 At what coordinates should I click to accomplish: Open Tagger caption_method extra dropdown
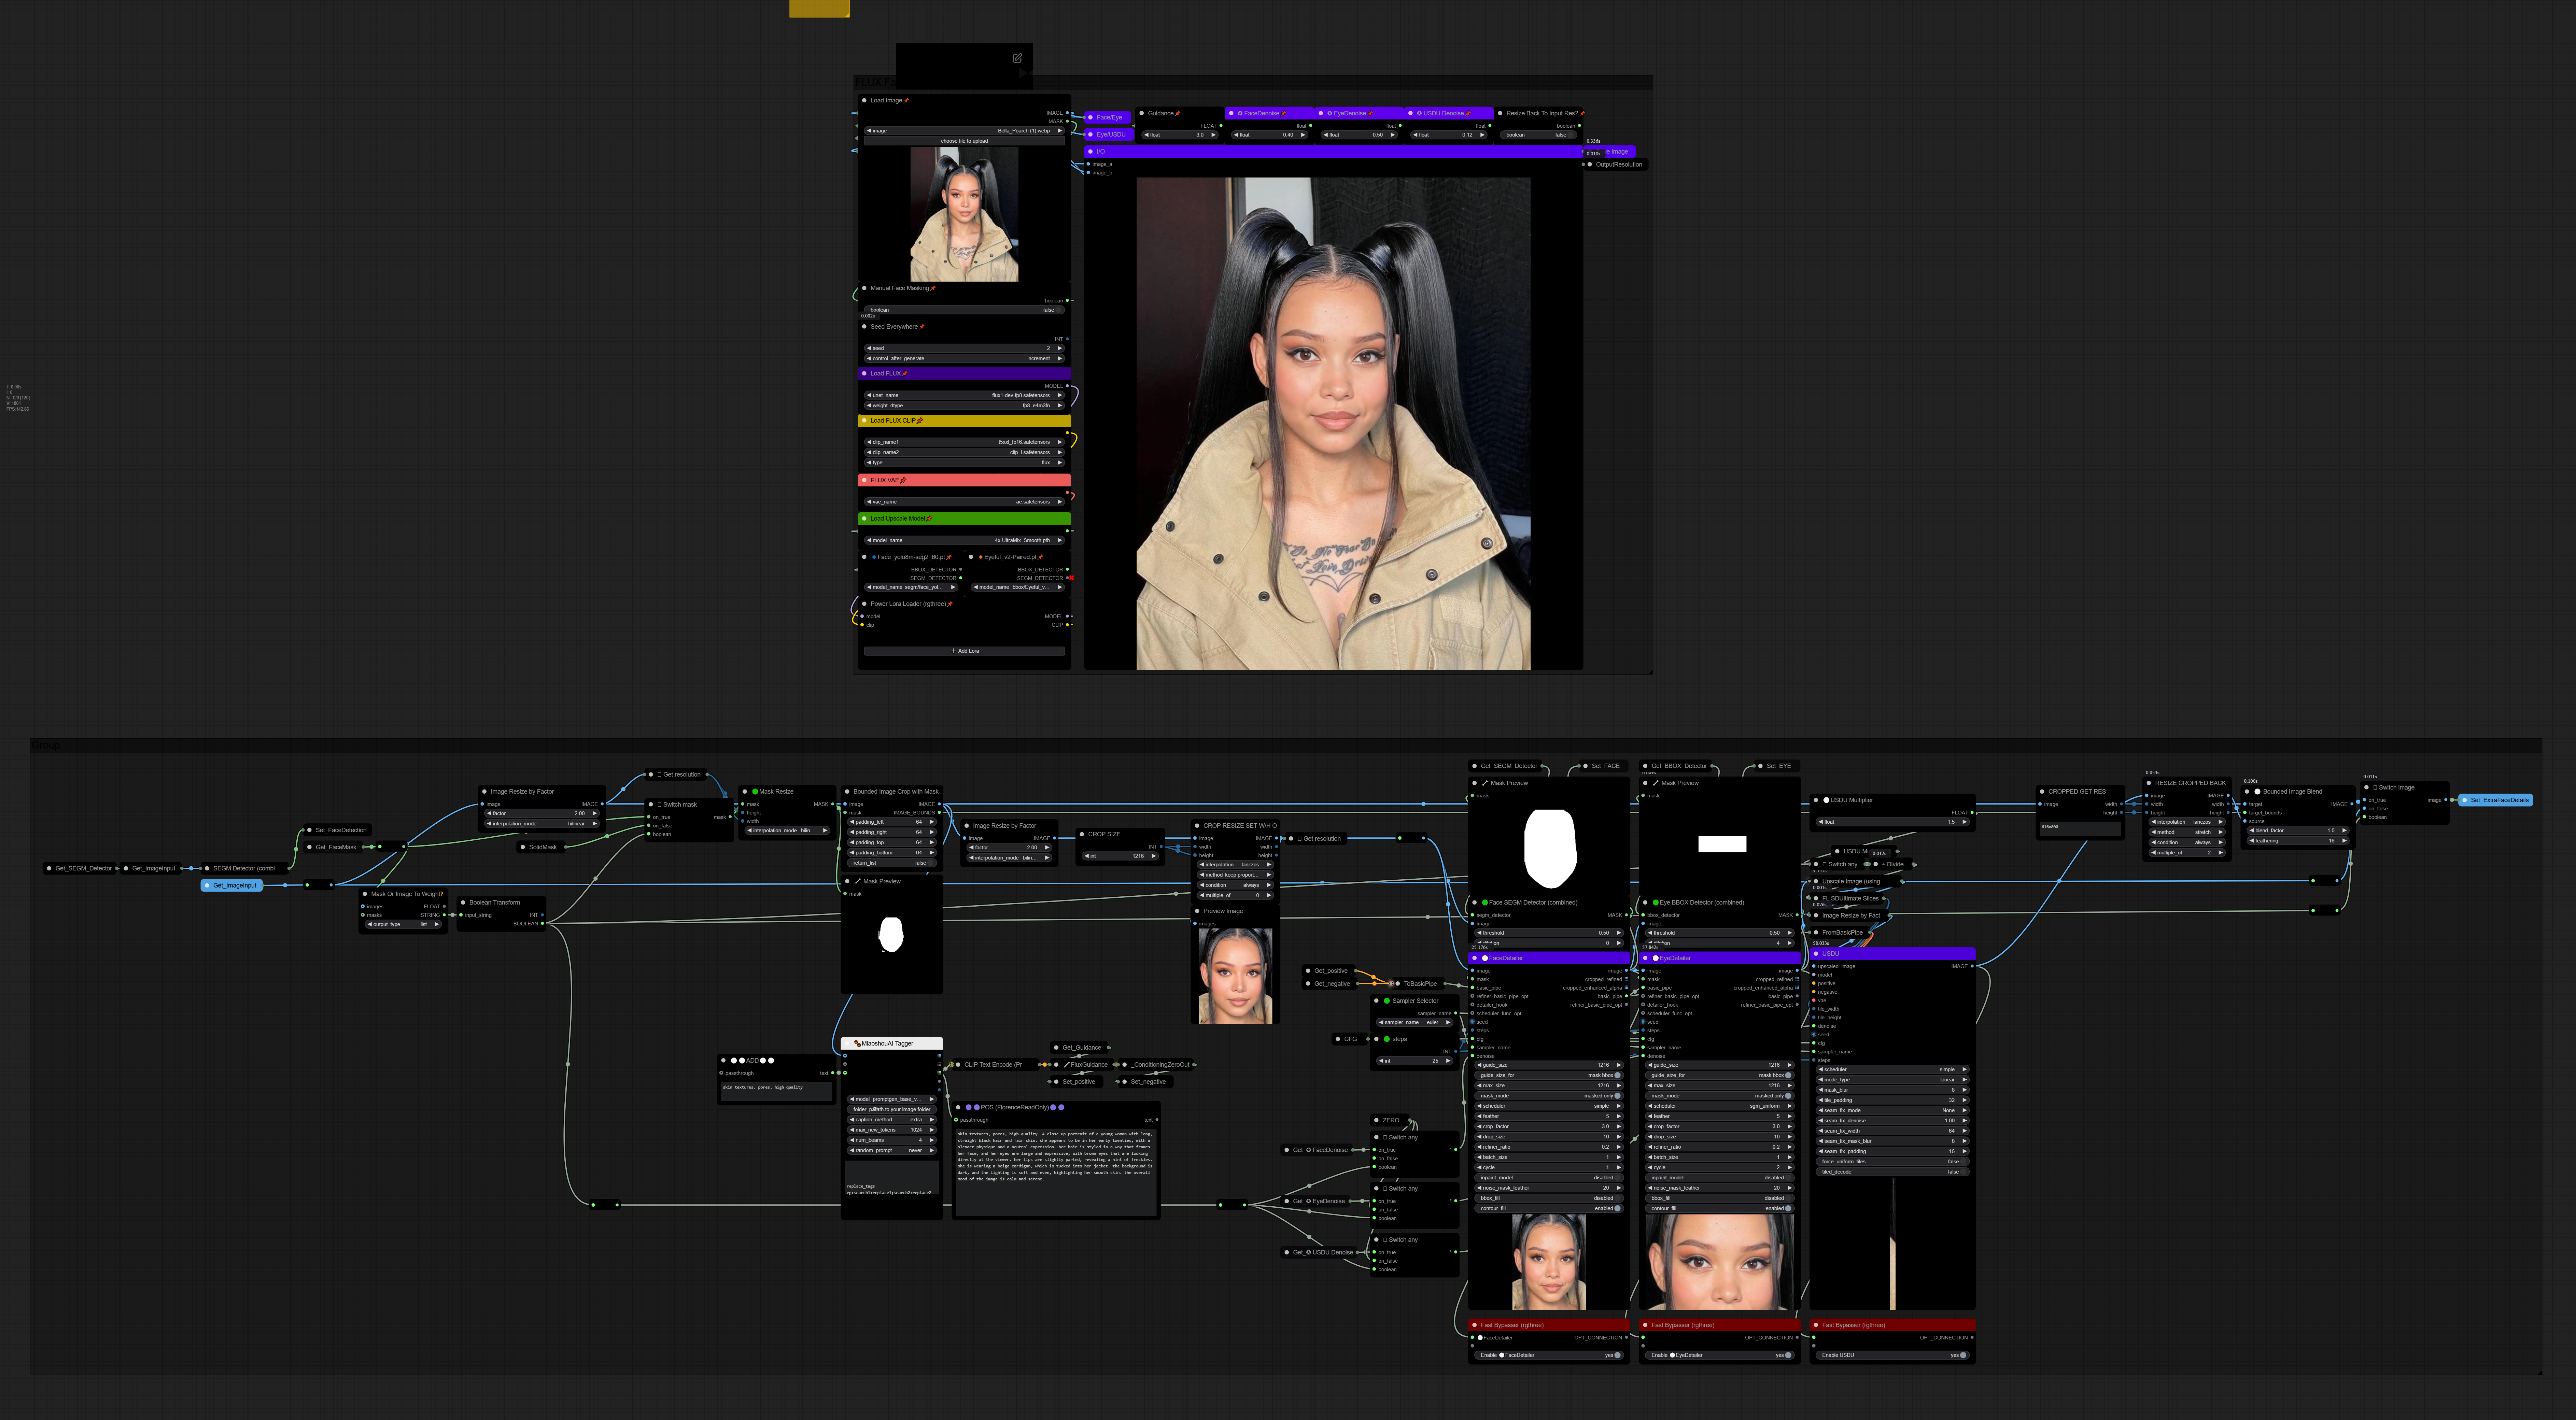pos(892,1120)
